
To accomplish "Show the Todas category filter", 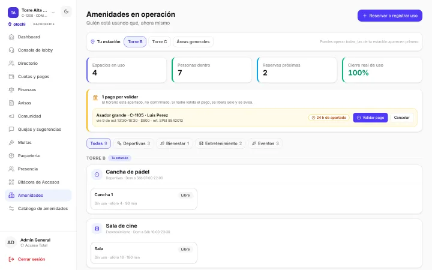I will (x=98, y=143).
